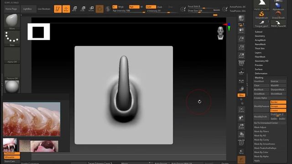The width and height of the screenshot is (292, 164).
Task: Toggle the orange Zadd button
Action: pos(151,7)
